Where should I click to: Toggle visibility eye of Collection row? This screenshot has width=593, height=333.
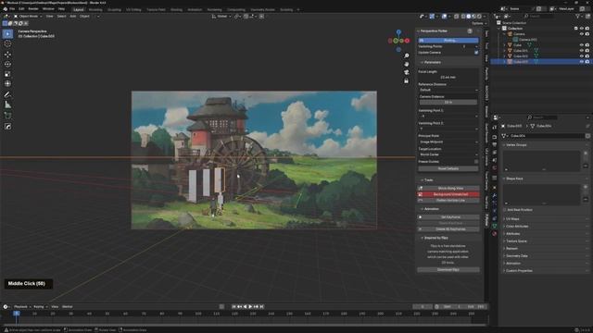[x=581, y=29]
